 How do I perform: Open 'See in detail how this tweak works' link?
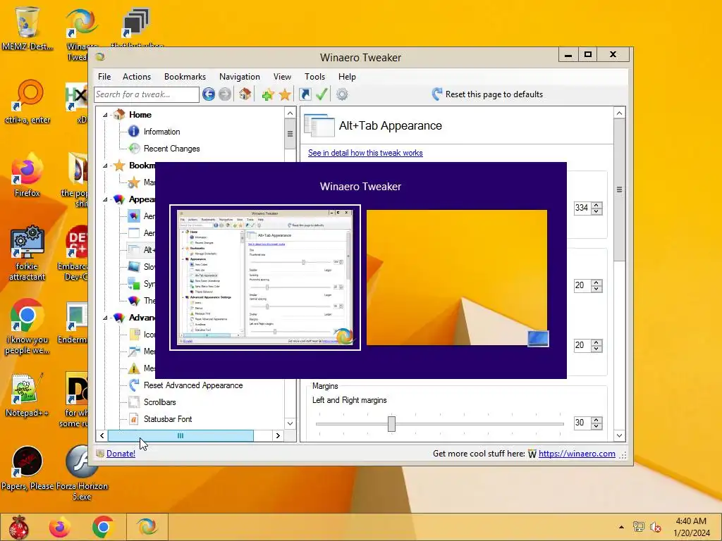(x=365, y=153)
